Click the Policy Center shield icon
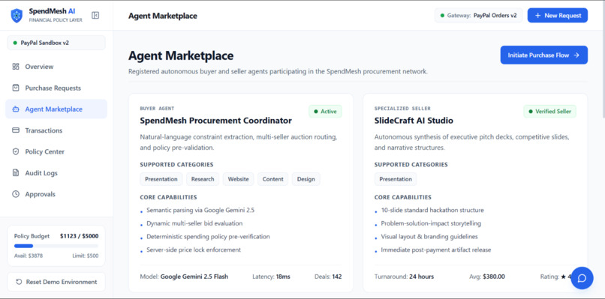The width and height of the screenshot is (605, 299). 16,151
